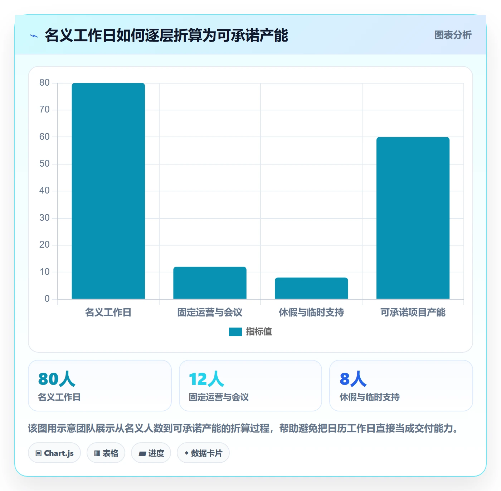Click the 进度 tag chip
The image size is (501, 491).
click(x=151, y=453)
